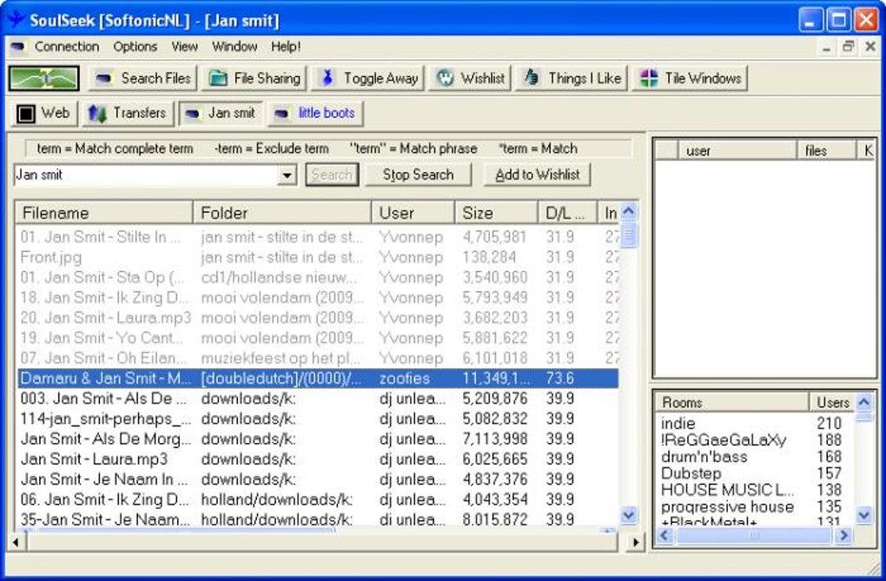Open Things I Like
Screen dimensions: 886x581
[x=572, y=78]
